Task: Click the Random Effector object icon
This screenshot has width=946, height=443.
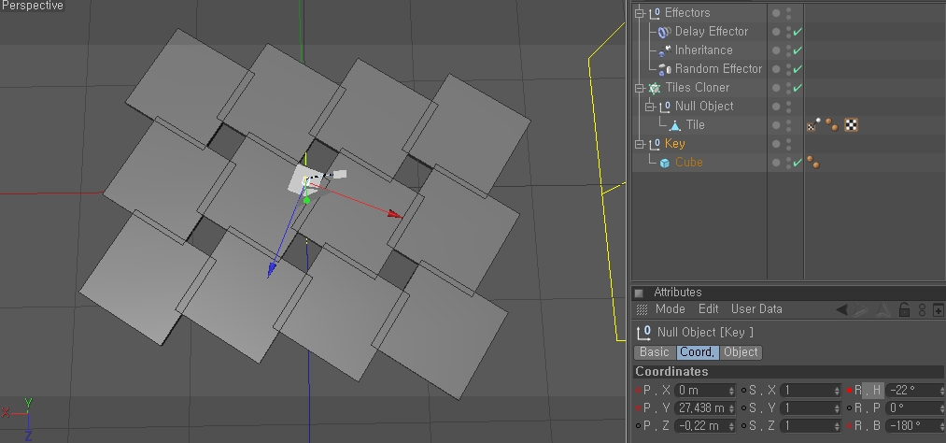Action: (x=664, y=69)
